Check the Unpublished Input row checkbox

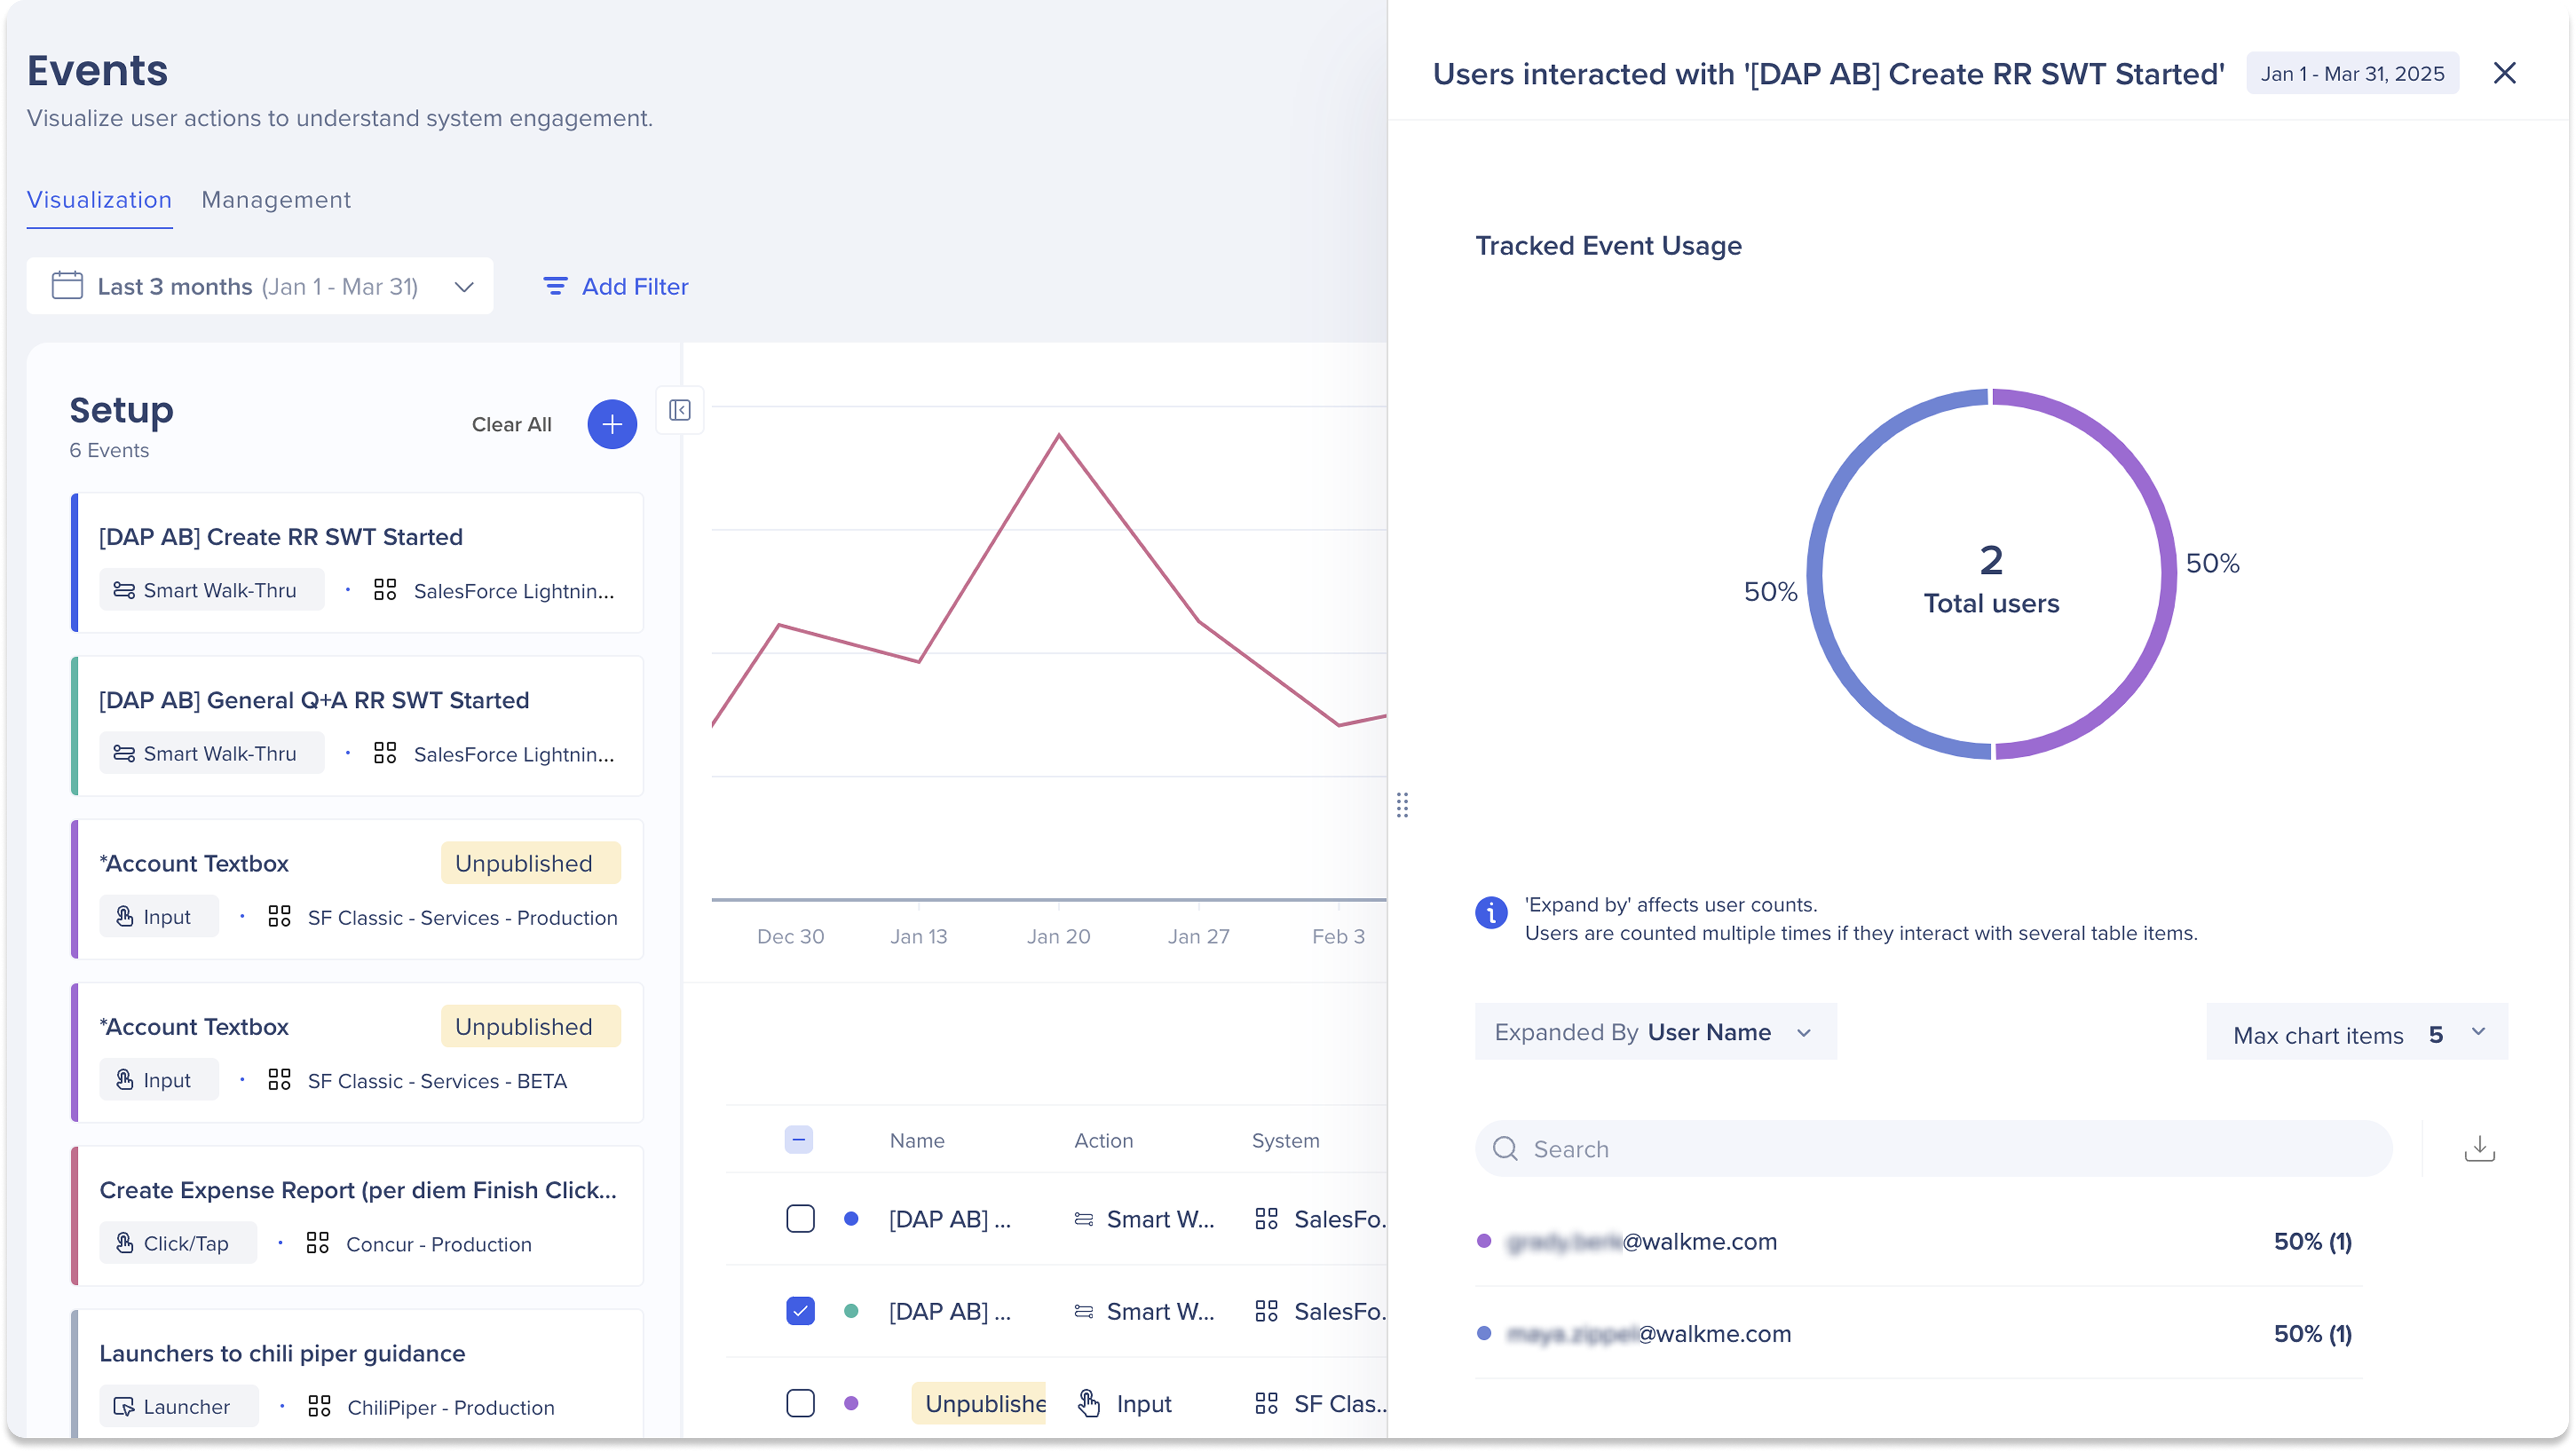click(x=800, y=1403)
